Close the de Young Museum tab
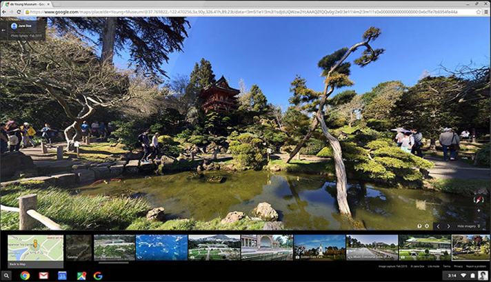Image resolution: width=491 pixels, height=282 pixels. click(48, 4)
